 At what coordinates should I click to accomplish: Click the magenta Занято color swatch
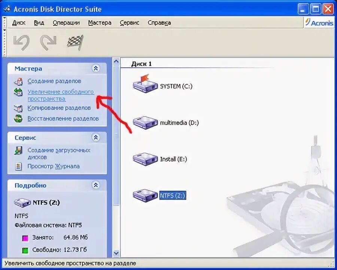[25, 238]
